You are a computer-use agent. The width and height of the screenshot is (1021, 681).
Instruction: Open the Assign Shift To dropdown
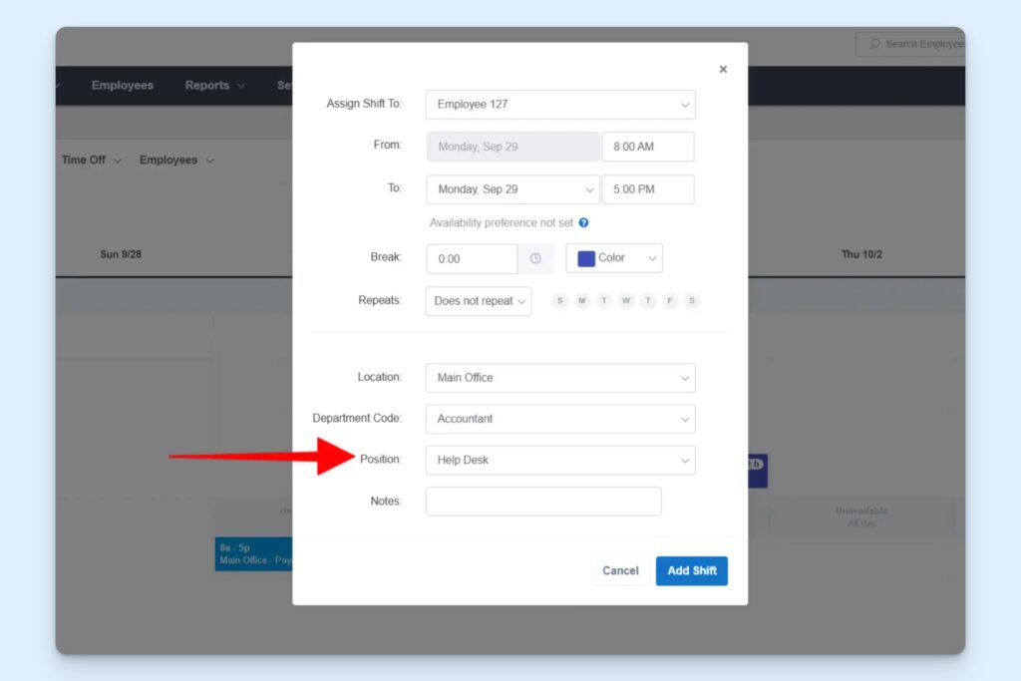[559, 104]
